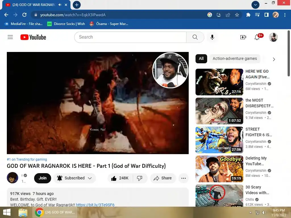Viewport: 291px width, 218px height.
Task: Click the Google icon in address bar
Action: 209,15
